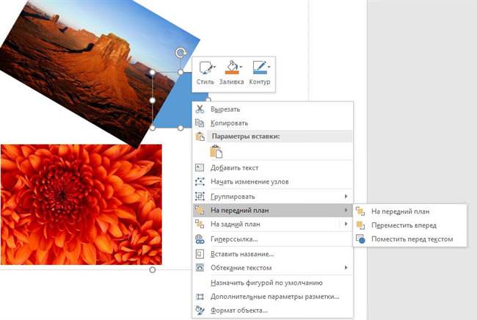Click the clipboard icon left of Параметры вставки

click(200, 137)
